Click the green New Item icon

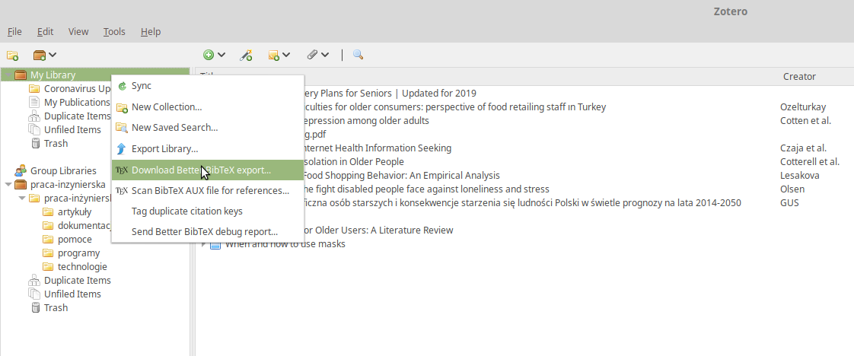(209, 55)
